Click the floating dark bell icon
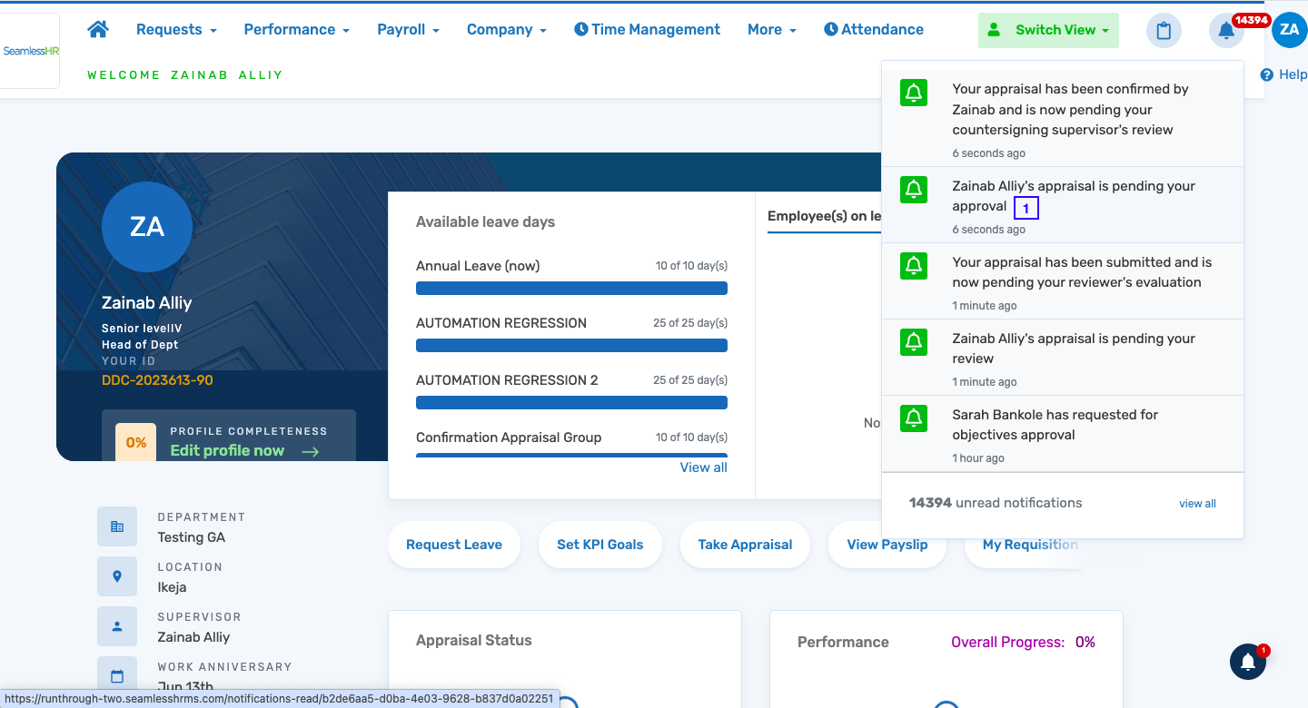This screenshot has width=1308, height=708. pos(1248,663)
